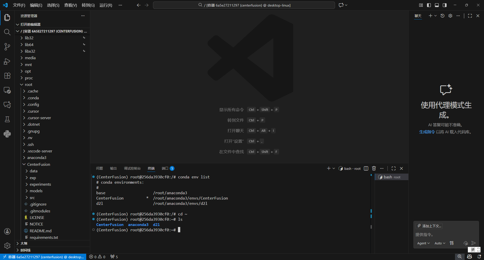Image resolution: width=484 pixels, height=260 pixels.
Task: Open the 查看(V) menu
Action: pos(71,5)
